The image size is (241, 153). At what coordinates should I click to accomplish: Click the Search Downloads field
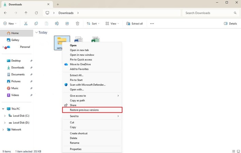(x=210, y=13)
